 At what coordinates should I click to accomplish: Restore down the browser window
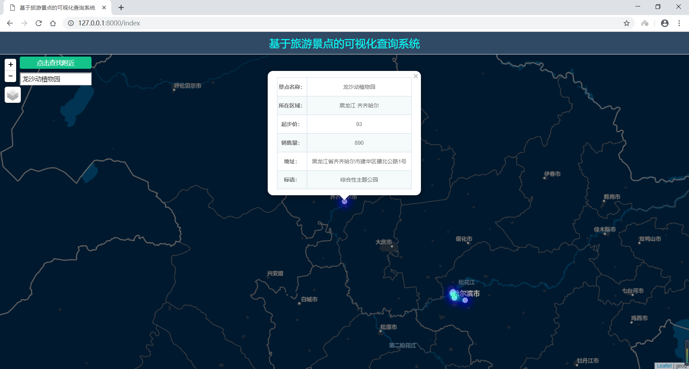click(658, 7)
